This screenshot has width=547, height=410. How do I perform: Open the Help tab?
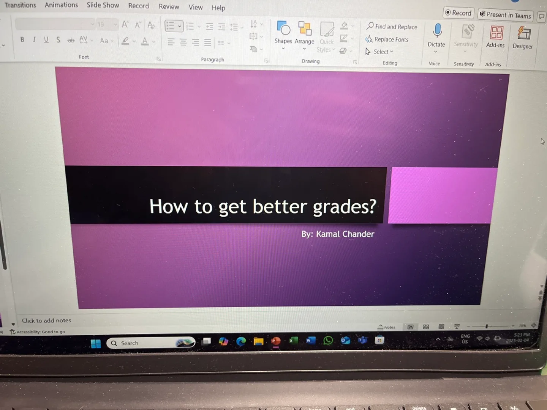(218, 8)
